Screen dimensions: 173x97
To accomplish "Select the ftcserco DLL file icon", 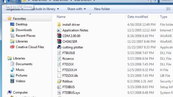I will (x=59, y=58).
